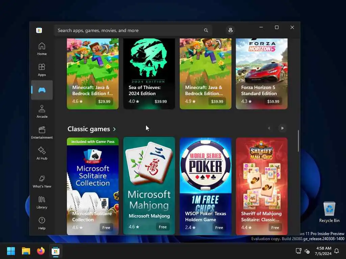The image size is (346, 259).
Task: Open Forza Horizon 5 Standard Edition card
Action: (262, 74)
